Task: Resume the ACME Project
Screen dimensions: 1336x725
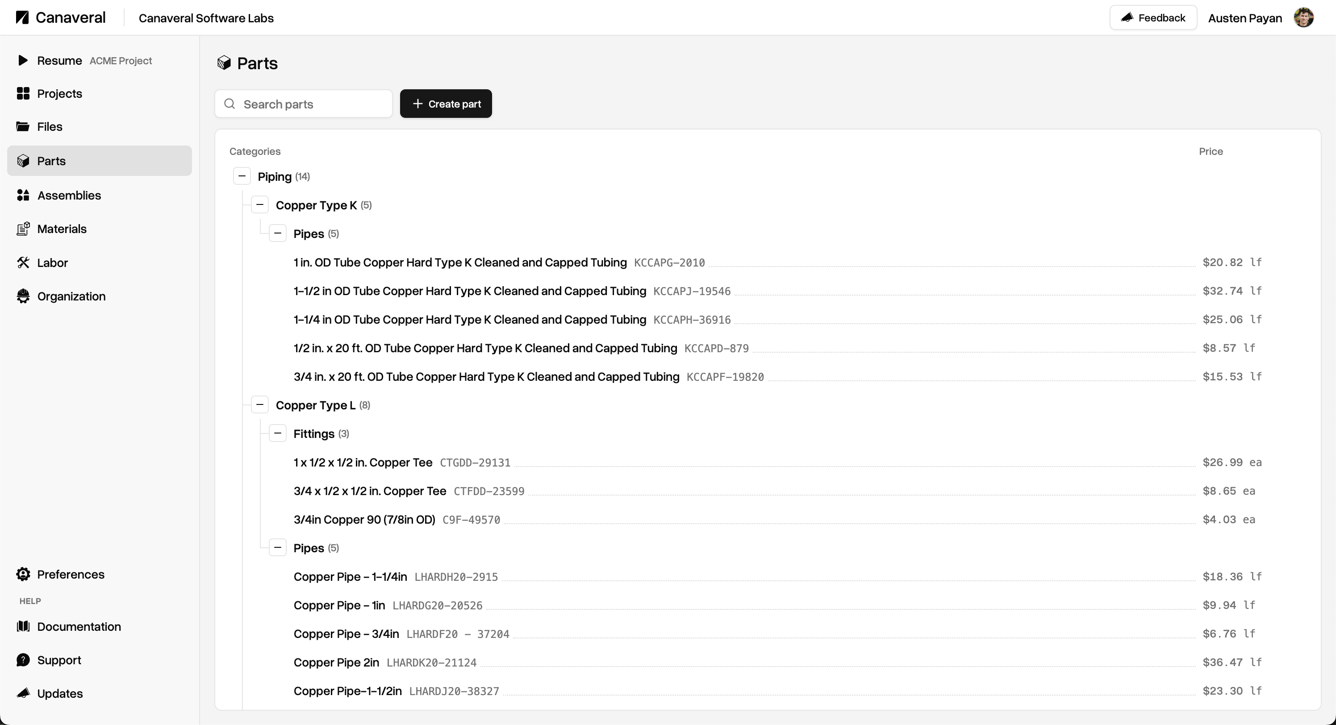Action: tap(100, 61)
